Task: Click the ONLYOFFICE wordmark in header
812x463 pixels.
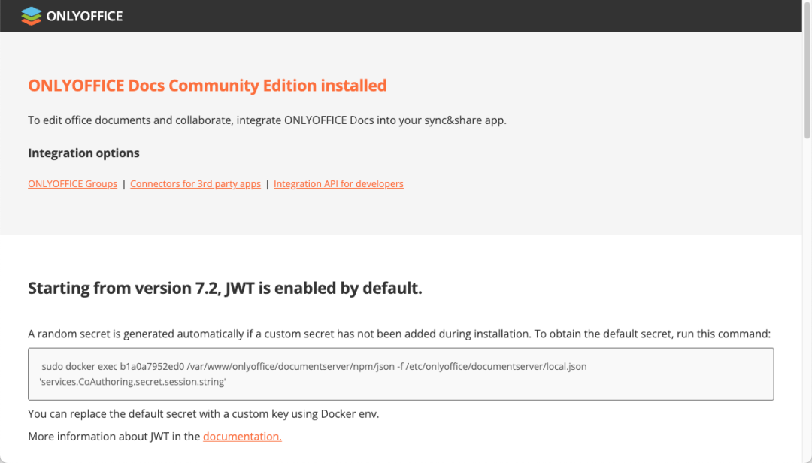Action: [84, 16]
